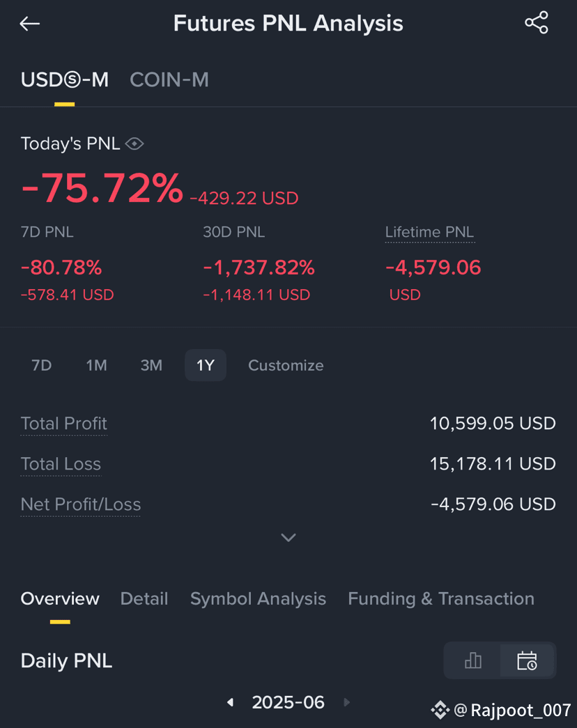Screen dimensions: 577x728
Task: Tap the Binance logo watermark
Action: pos(440,710)
